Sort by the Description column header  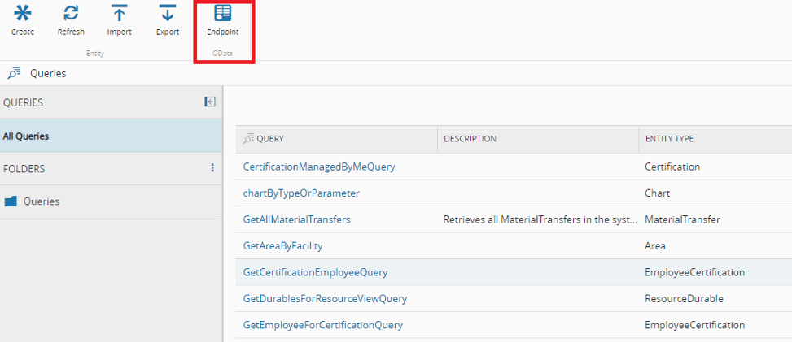click(470, 139)
